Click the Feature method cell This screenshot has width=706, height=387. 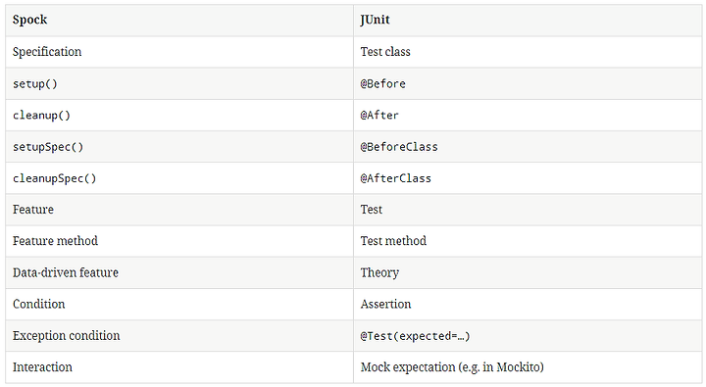179,241
